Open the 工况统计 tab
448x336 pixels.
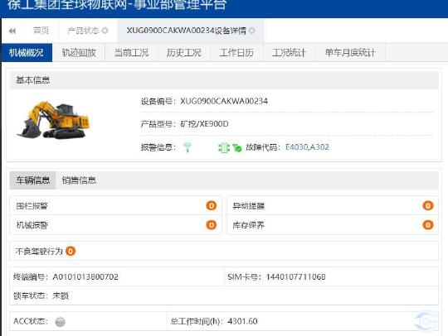(290, 53)
